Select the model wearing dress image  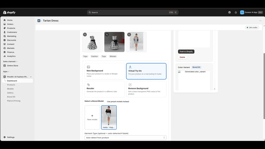[136, 42]
